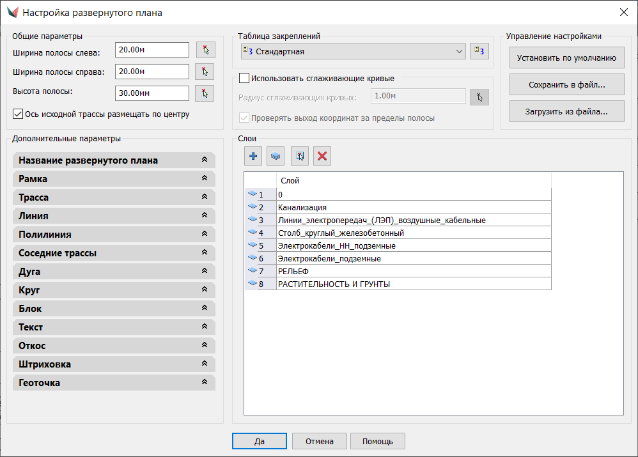Screen dimensions: 638x457
Task: Click the Высота полосы input field
Action: click(152, 93)
